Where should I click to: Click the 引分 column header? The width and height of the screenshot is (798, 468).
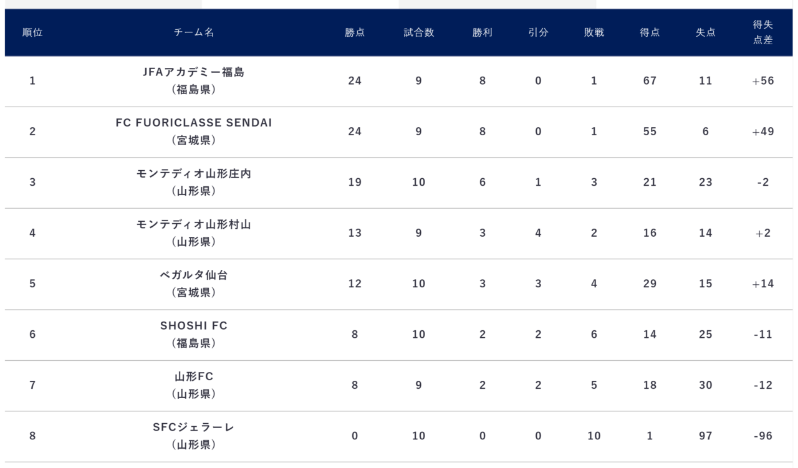coord(538,33)
